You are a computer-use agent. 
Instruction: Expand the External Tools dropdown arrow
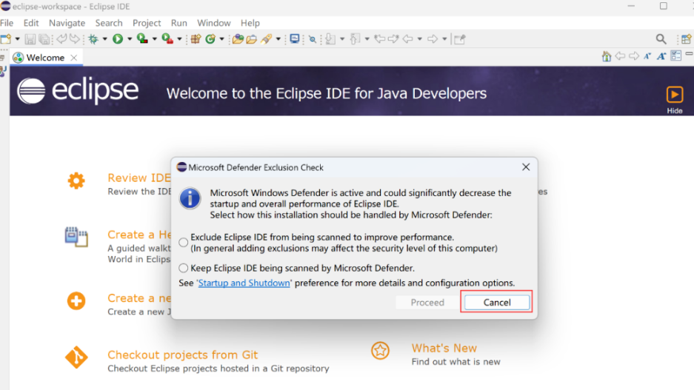[179, 39]
